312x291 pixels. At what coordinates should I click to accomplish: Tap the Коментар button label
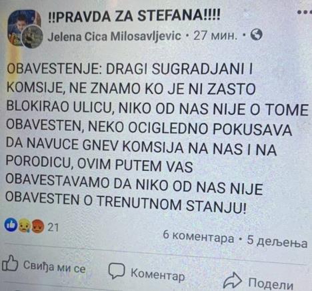158,274
